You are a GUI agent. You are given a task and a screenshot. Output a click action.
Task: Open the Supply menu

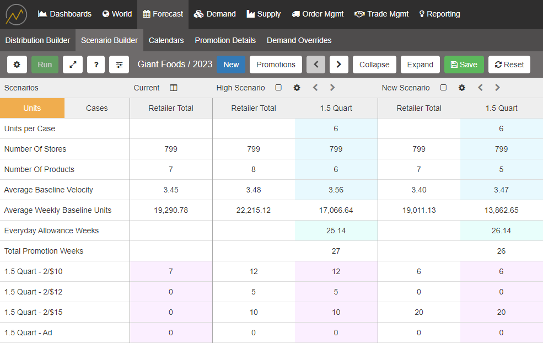pos(264,14)
